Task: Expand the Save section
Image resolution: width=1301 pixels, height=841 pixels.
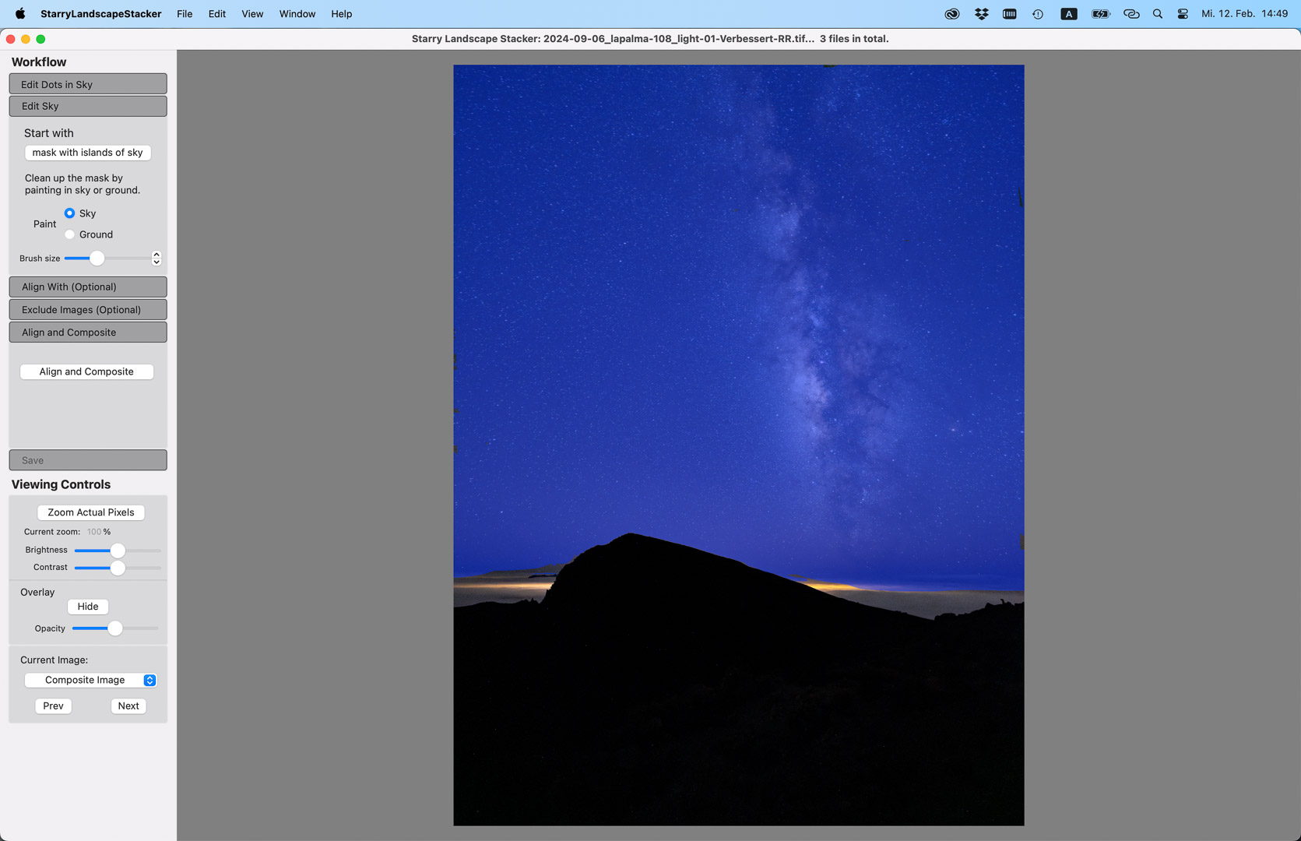Action: coord(88,460)
